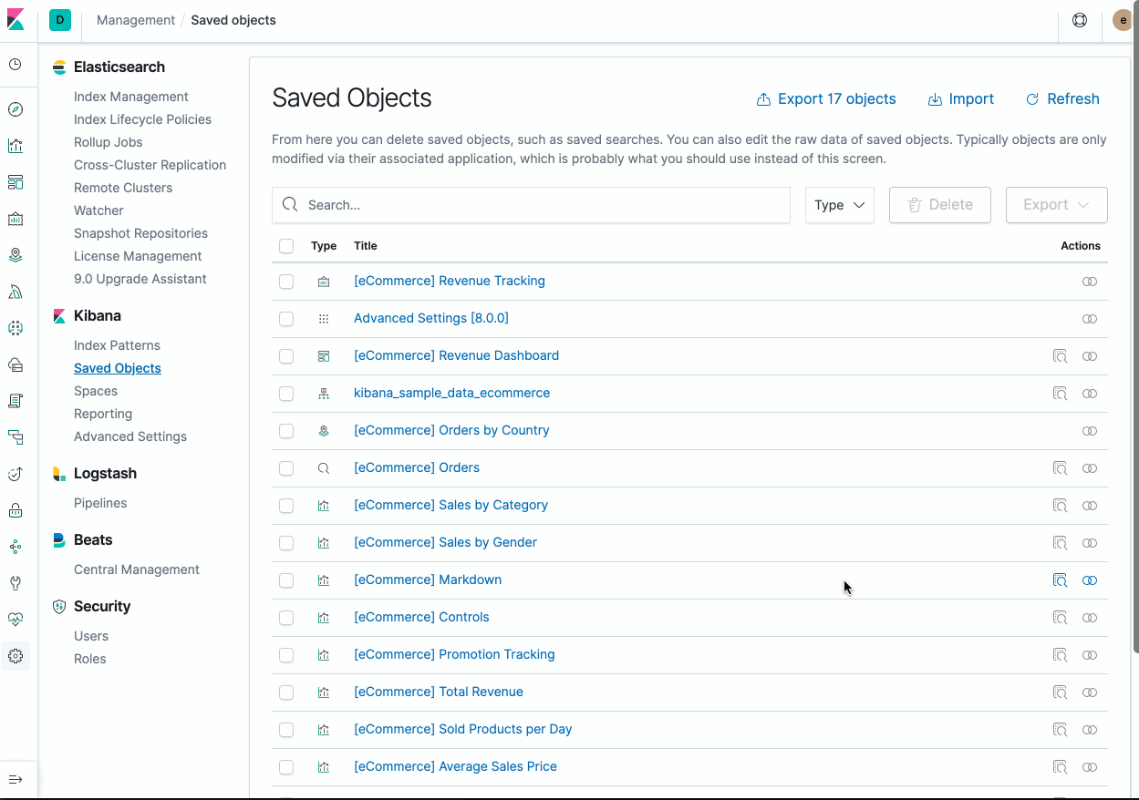Open Visualize from the side navigation
Image resolution: width=1139 pixels, height=800 pixels.
point(16,146)
